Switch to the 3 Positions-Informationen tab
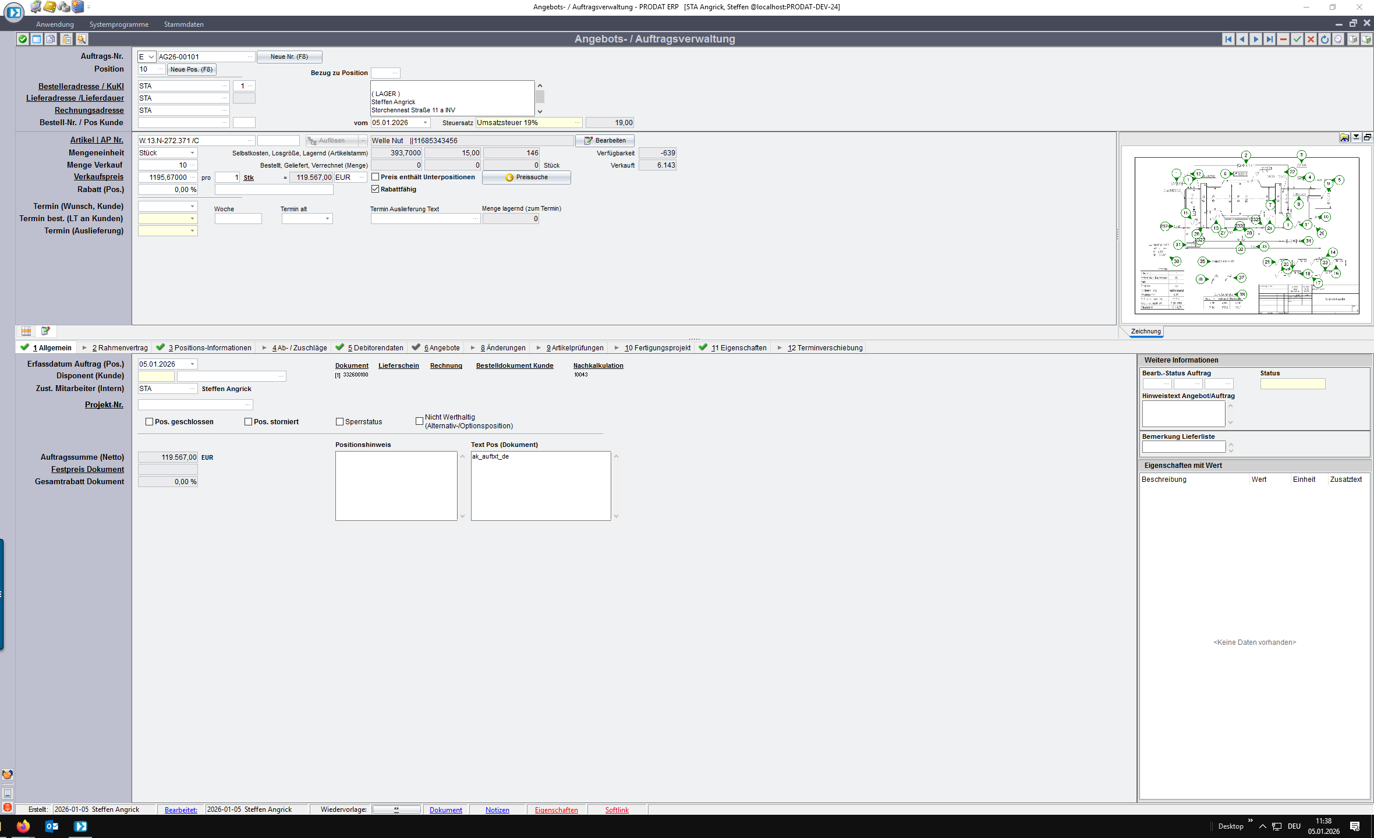 pyautogui.click(x=210, y=348)
